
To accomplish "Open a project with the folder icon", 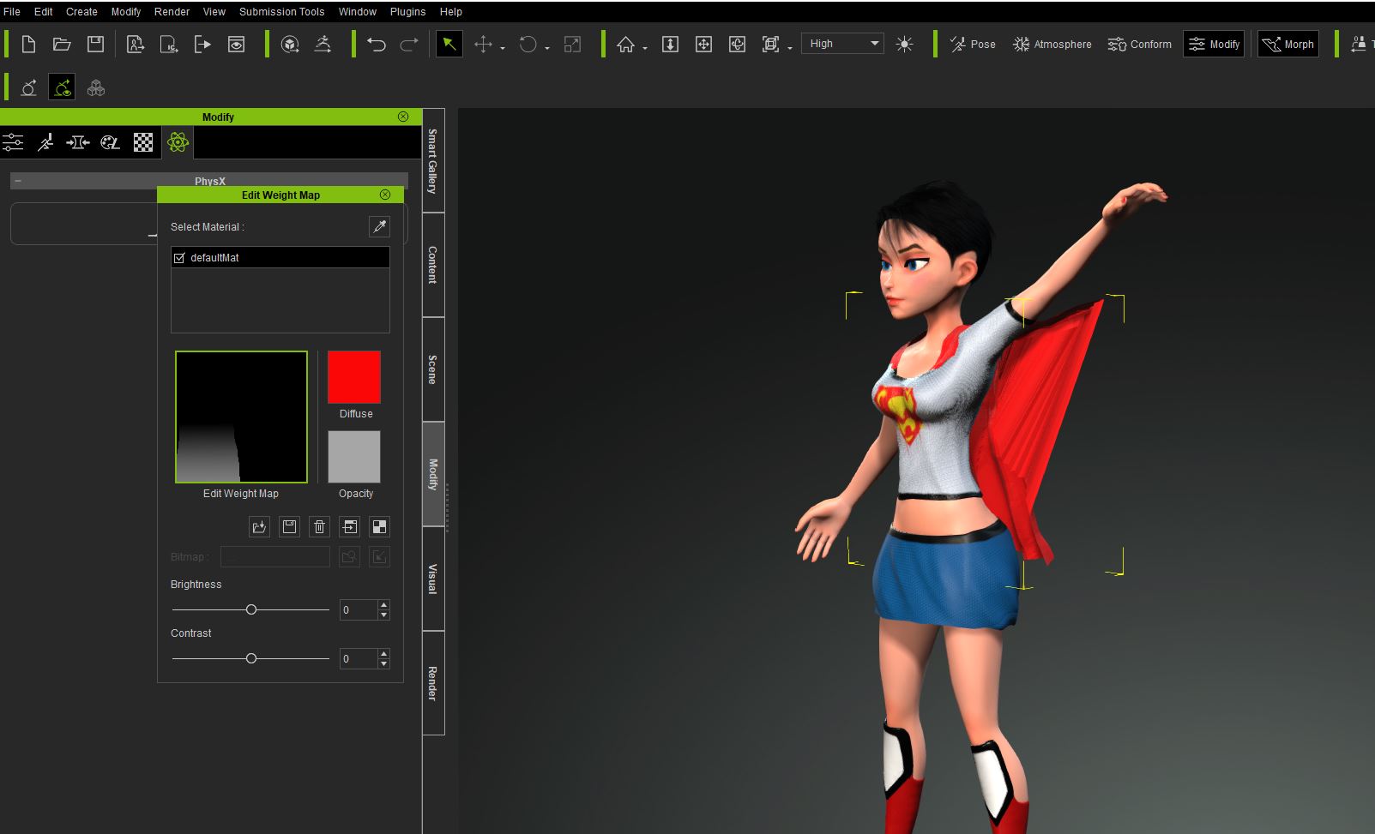I will (62, 45).
